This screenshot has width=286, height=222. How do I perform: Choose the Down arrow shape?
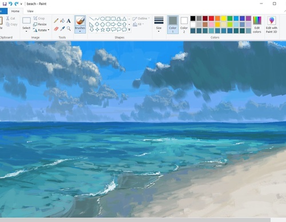tap(92, 30)
